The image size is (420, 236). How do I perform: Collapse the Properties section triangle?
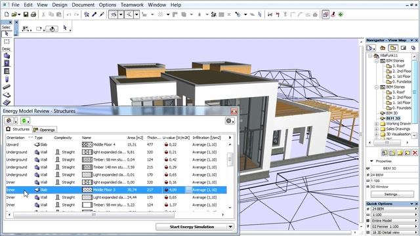point(372,161)
